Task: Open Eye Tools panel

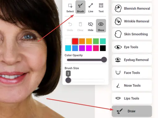Action: (132, 47)
